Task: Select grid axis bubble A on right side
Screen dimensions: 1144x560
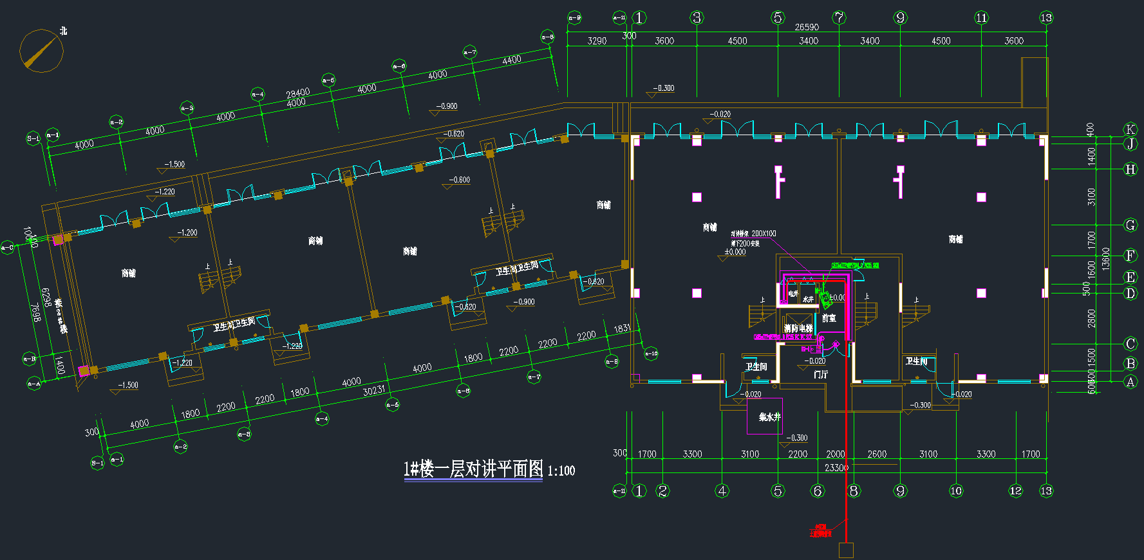Action: pos(1130,382)
